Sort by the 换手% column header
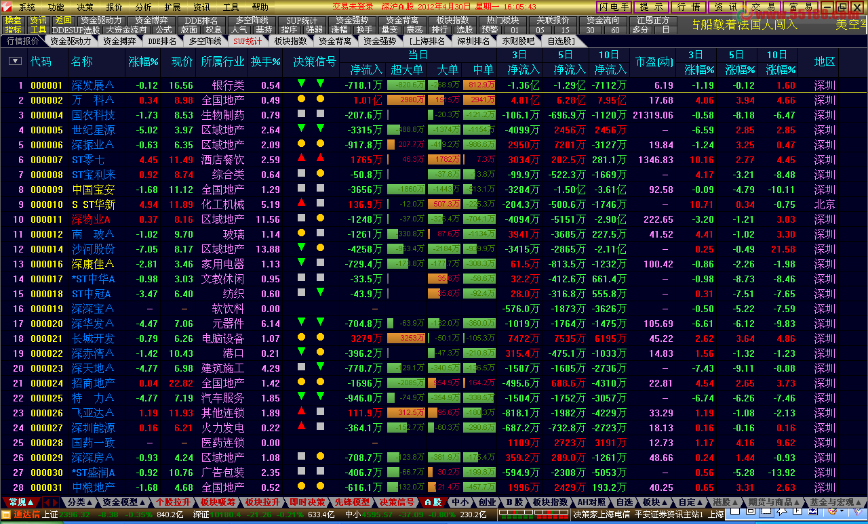 [x=266, y=62]
